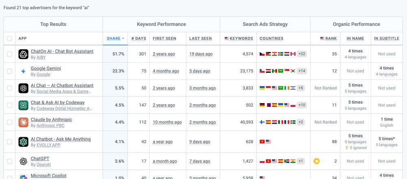
Task: Check the AI Chatbot - Ask Me Anything checkbox
Action: 10,142
